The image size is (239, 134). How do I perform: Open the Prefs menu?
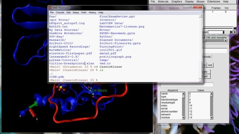(84, 12)
